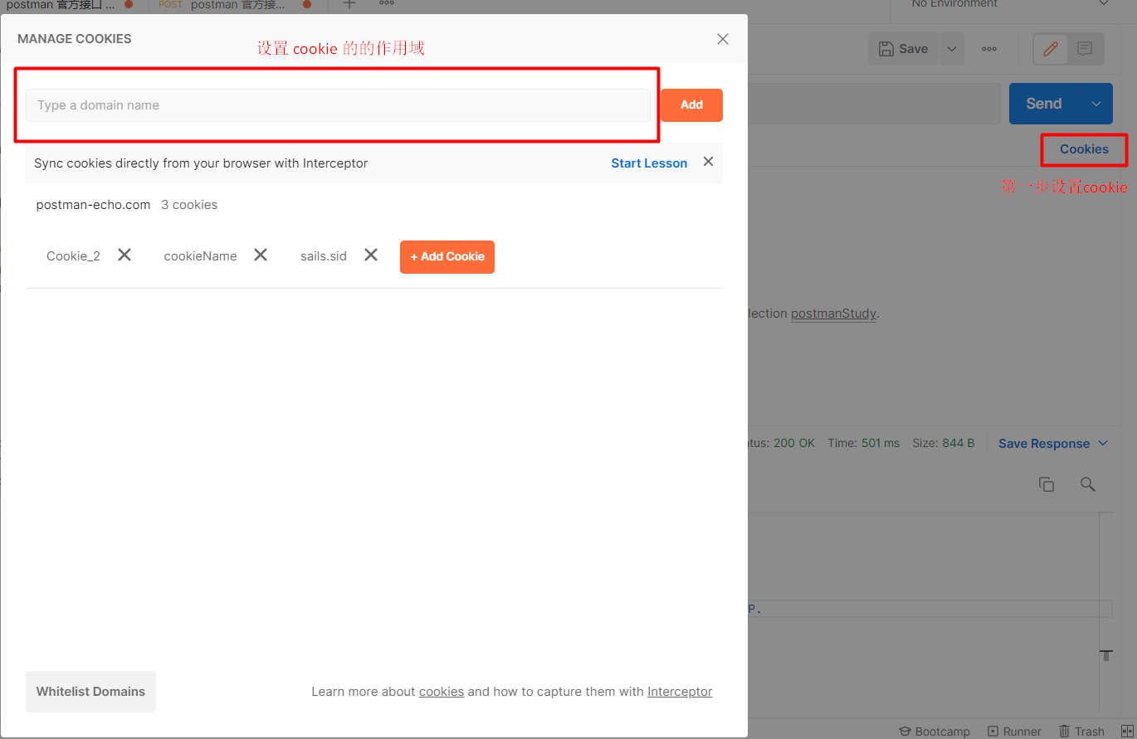The image size is (1137, 739).
Task: Open a new request tab with plus
Action: 349,4
